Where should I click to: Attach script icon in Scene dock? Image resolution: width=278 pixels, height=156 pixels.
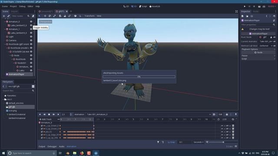pos(33,16)
